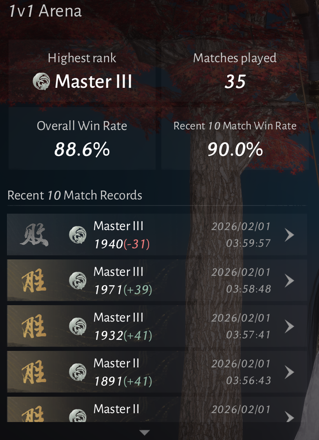Show more records with the bottom down arrow
The width and height of the screenshot is (319, 440).
pos(145,433)
